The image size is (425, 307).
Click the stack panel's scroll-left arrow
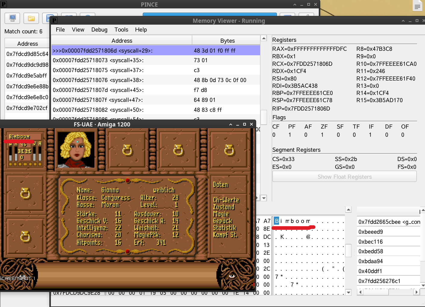pos(360,292)
